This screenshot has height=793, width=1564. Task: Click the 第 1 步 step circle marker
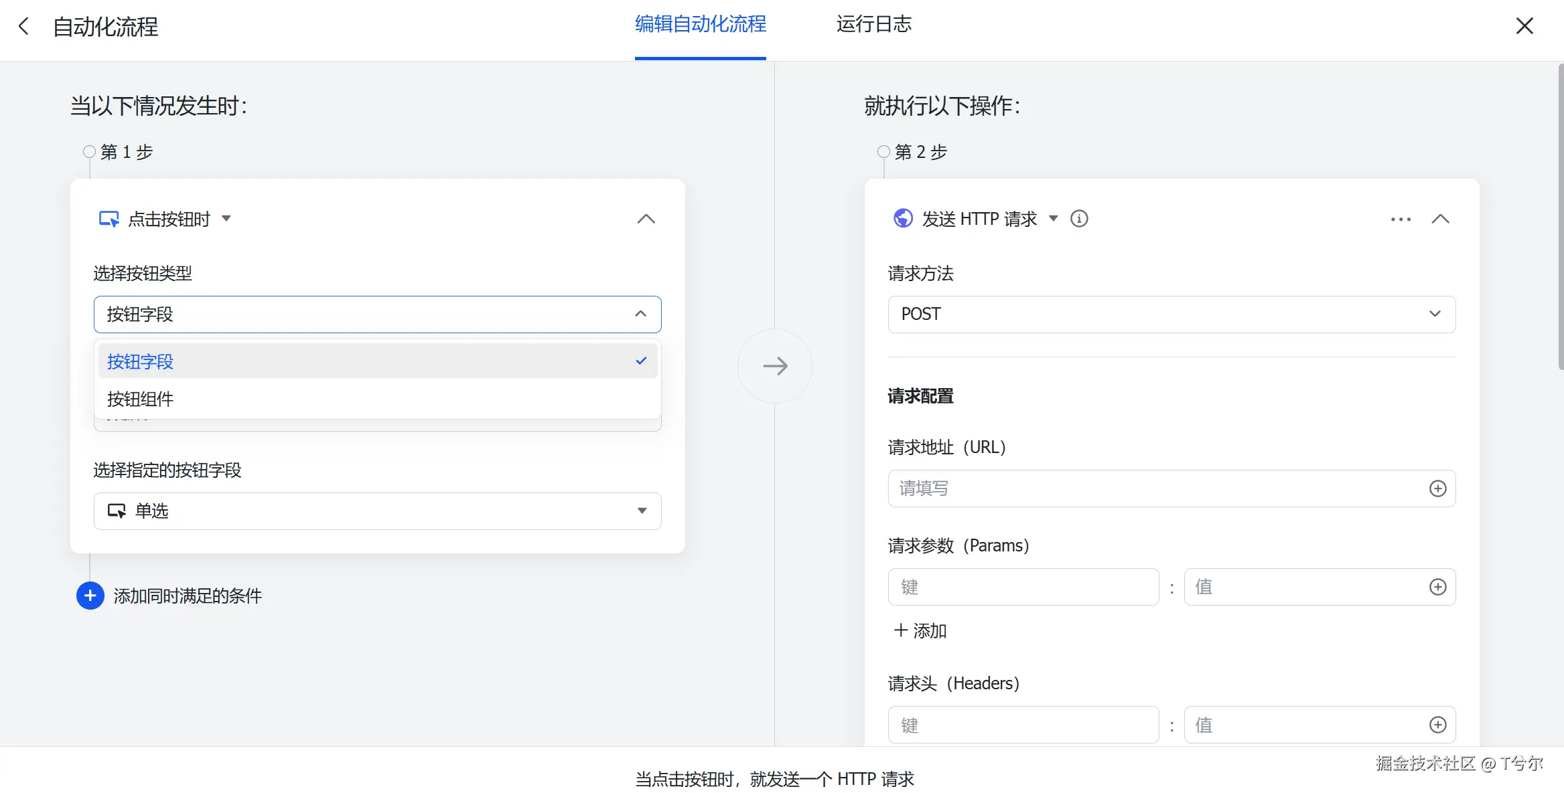(89, 152)
